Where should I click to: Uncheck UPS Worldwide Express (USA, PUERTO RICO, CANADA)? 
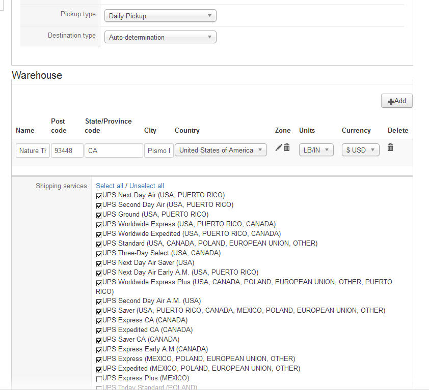(x=99, y=225)
